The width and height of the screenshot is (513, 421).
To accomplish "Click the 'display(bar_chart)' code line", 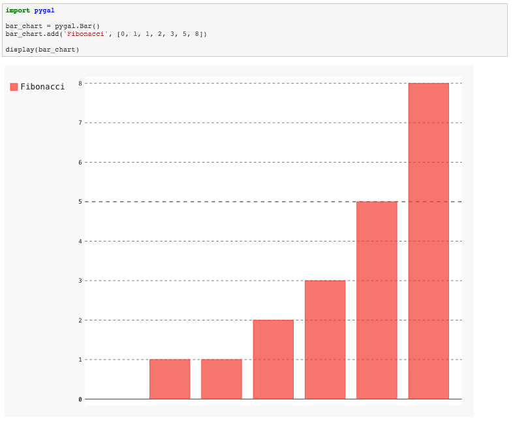I will pyautogui.click(x=42, y=50).
